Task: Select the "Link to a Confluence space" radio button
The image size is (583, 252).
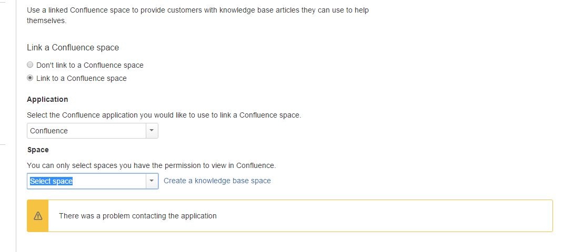Action: point(30,78)
